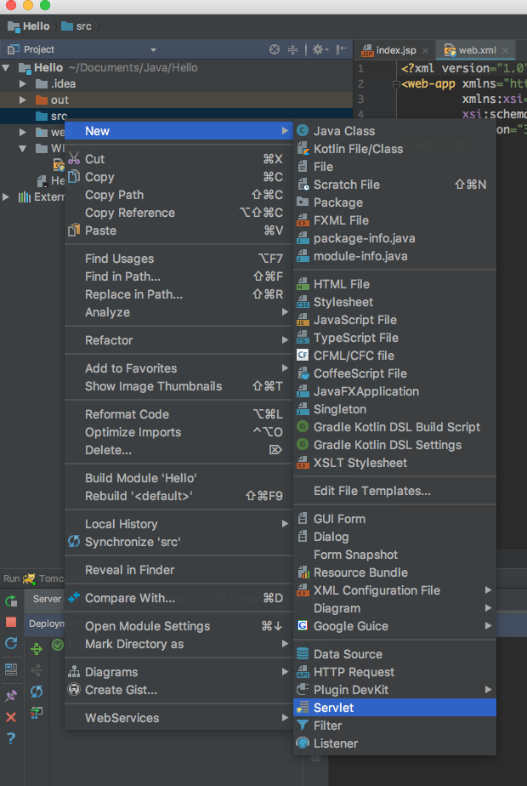Click the Plugin DevKit icon
The width and height of the screenshot is (527, 786).
pos(302,690)
